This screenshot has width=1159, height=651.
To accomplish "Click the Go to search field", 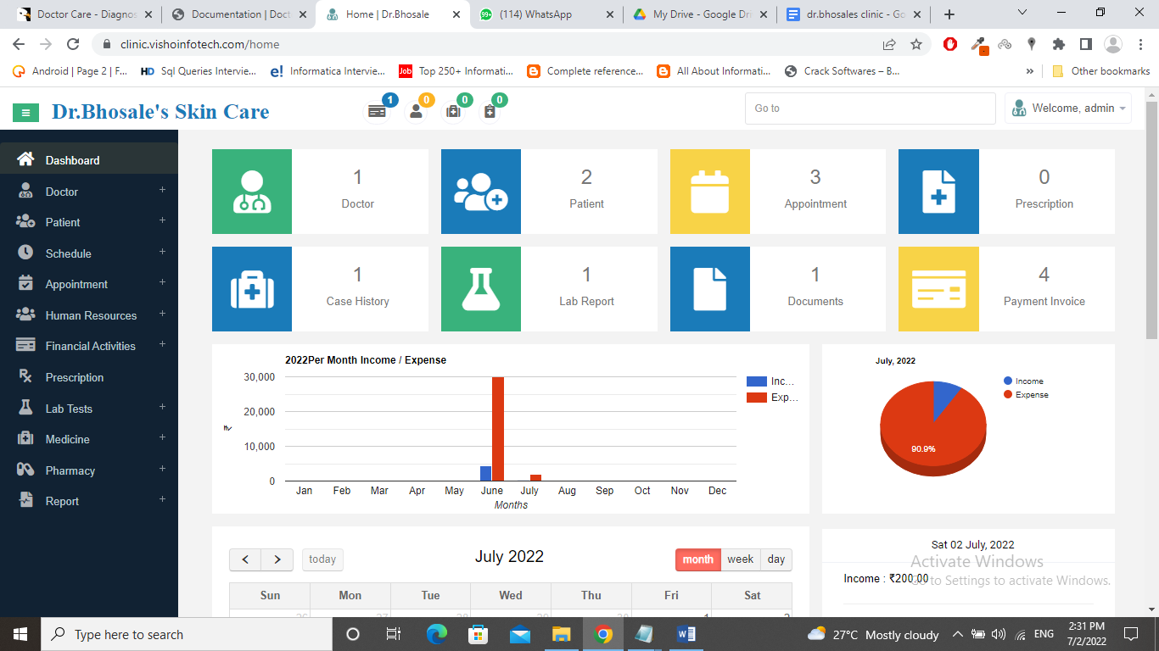I will tap(870, 108).
